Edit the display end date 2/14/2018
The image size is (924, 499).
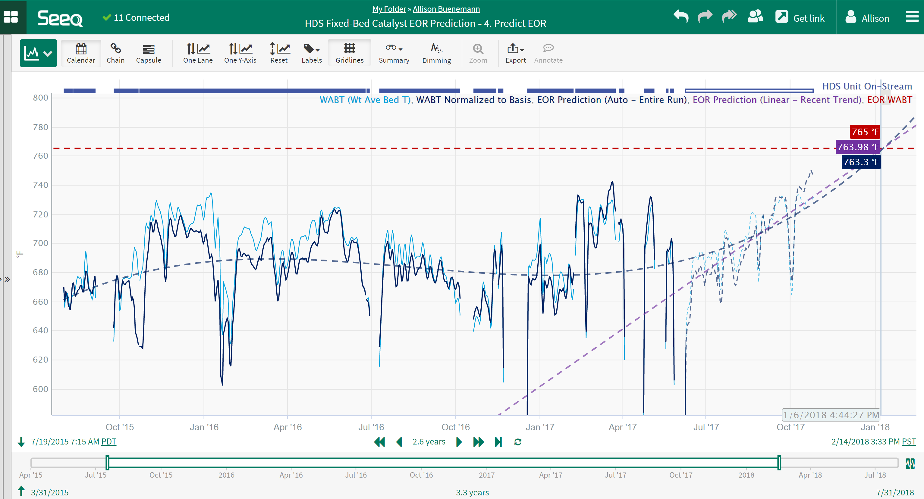pos(865,442)
